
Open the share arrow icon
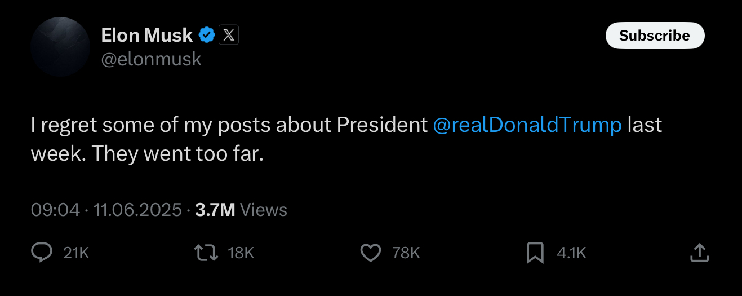[x=699, y=253]
